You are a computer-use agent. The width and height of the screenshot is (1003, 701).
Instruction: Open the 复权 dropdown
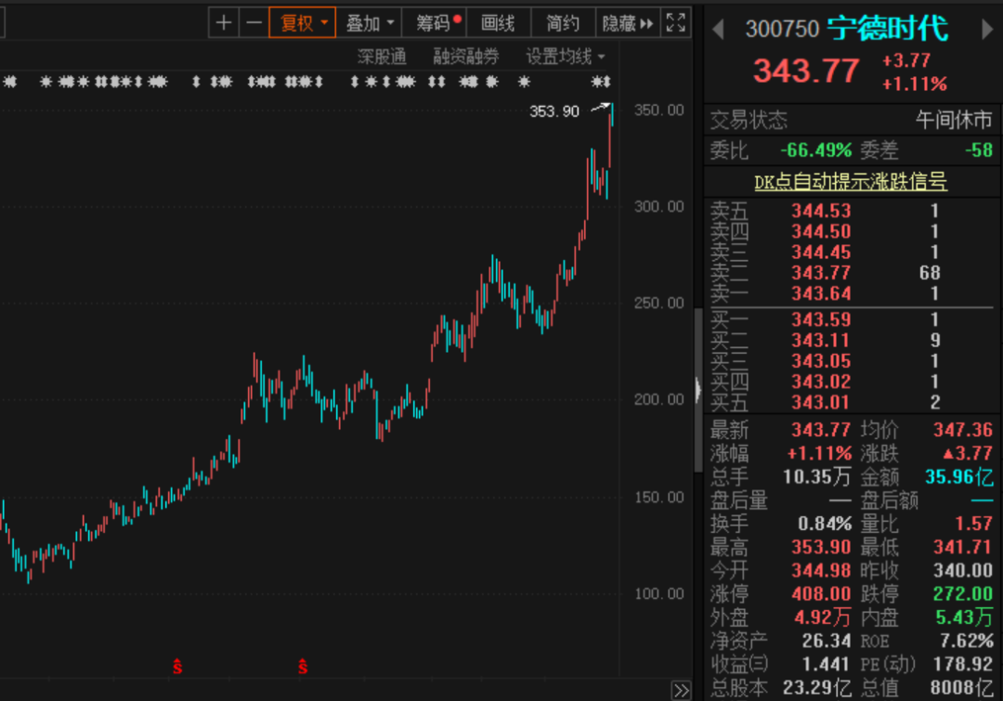(x=303, y=23)
